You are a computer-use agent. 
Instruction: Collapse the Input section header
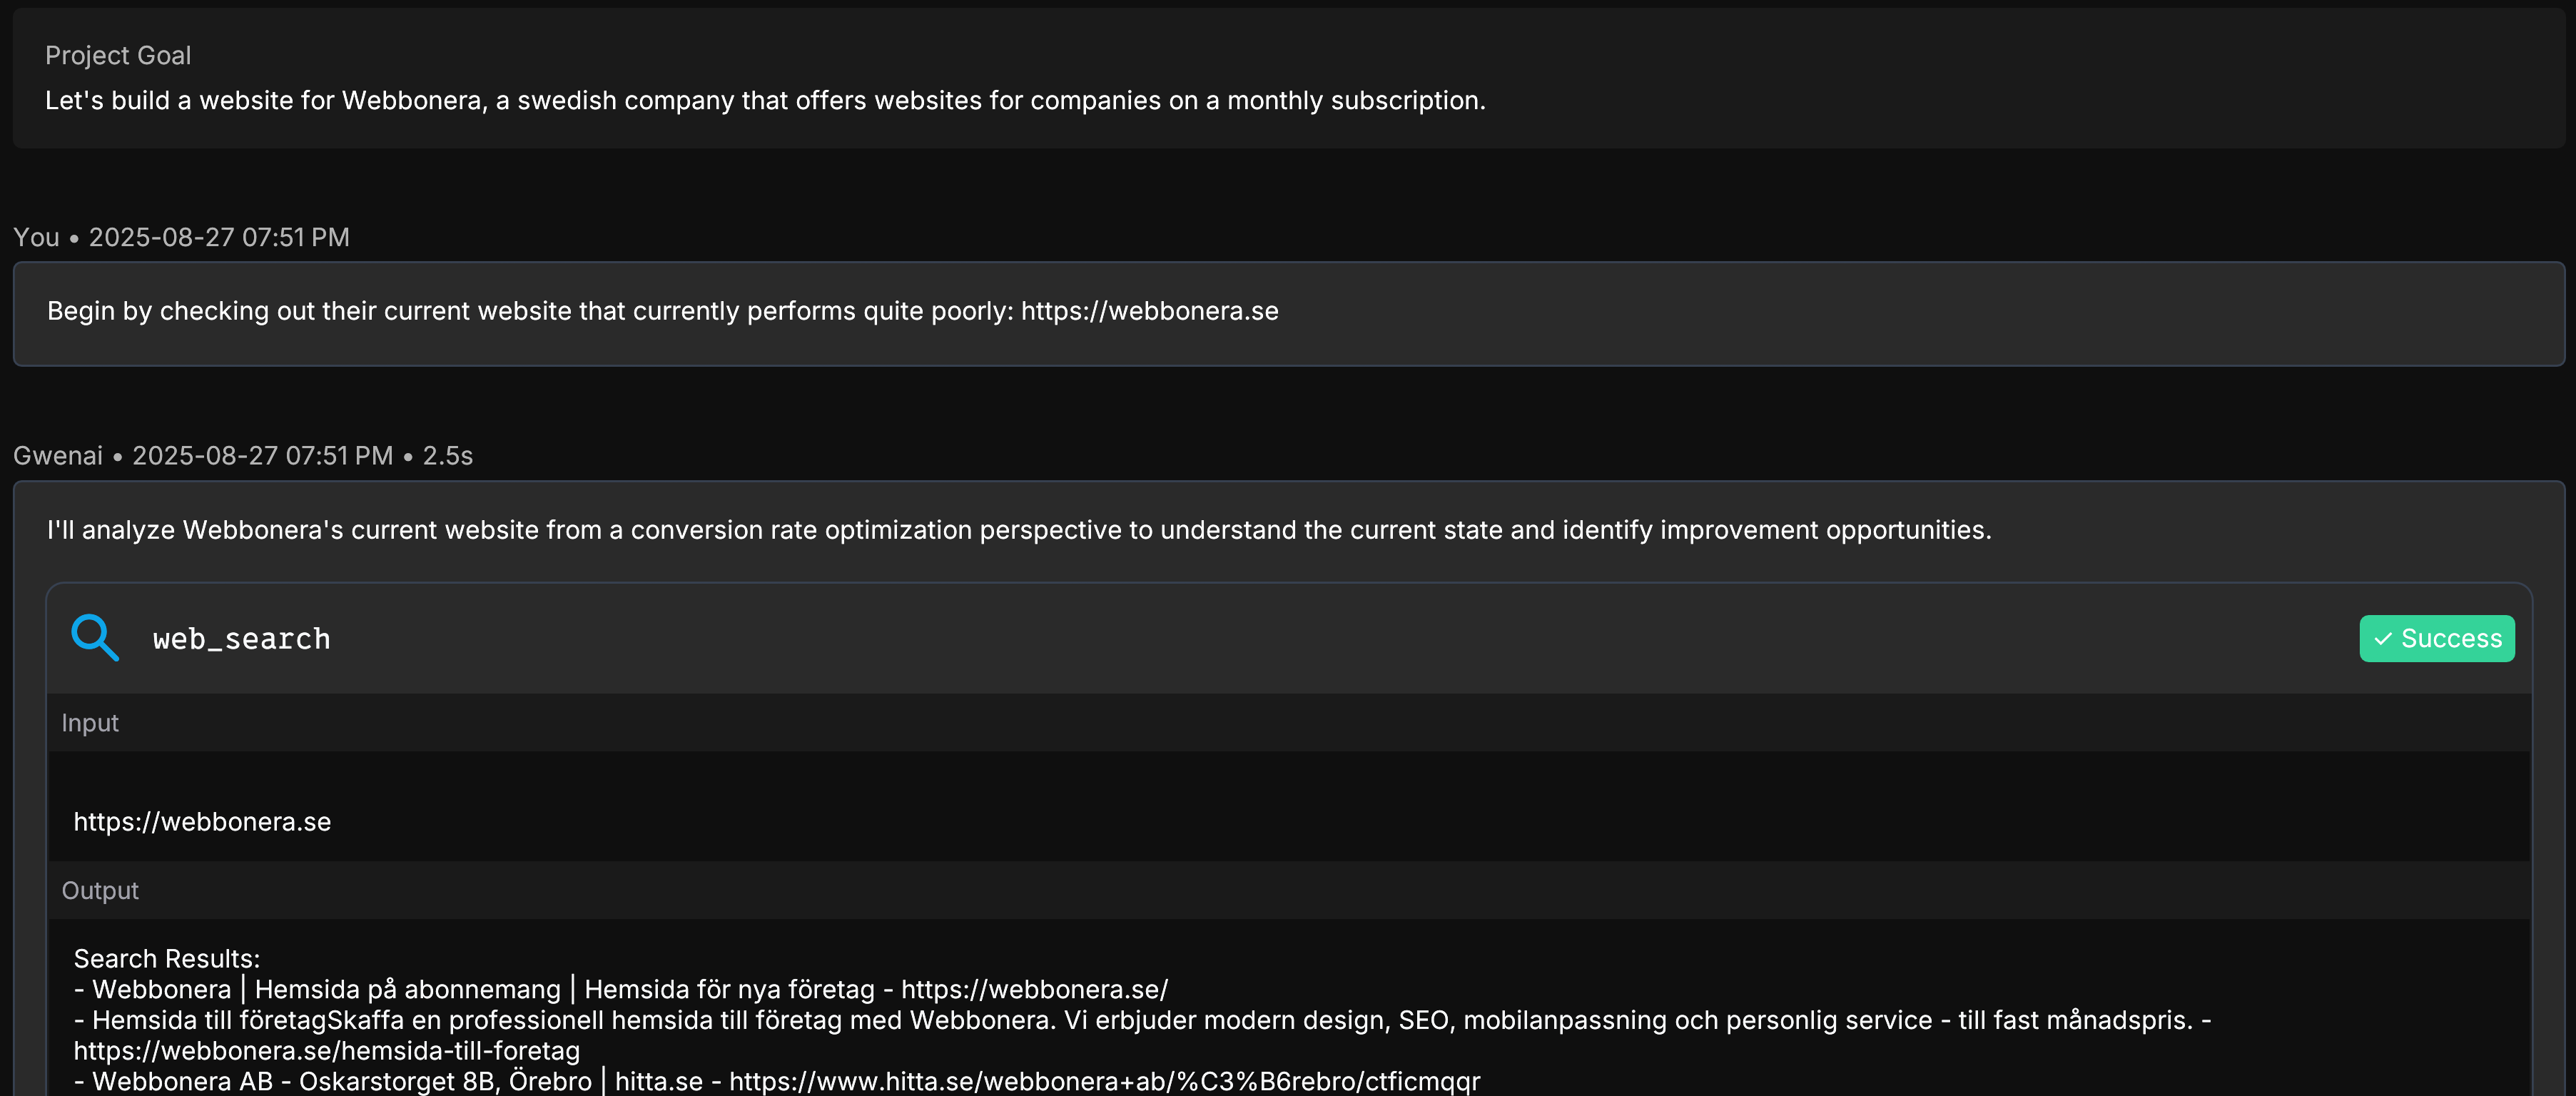[x=90, y=723]
